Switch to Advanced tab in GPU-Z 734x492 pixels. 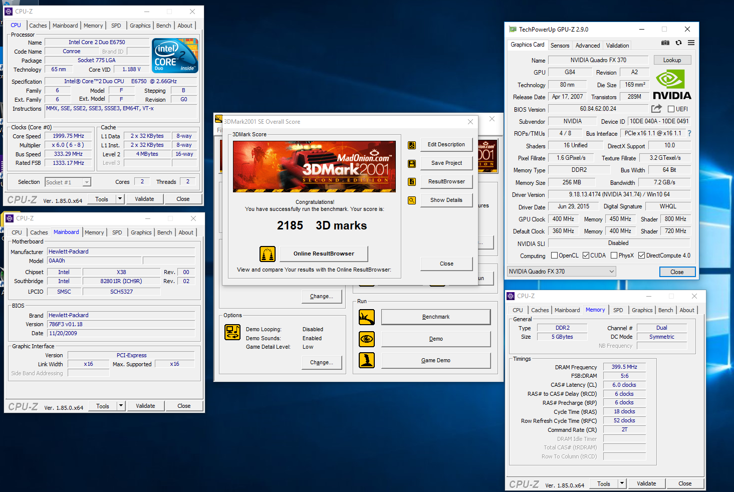pyautogui.click(x=588, y=46)
